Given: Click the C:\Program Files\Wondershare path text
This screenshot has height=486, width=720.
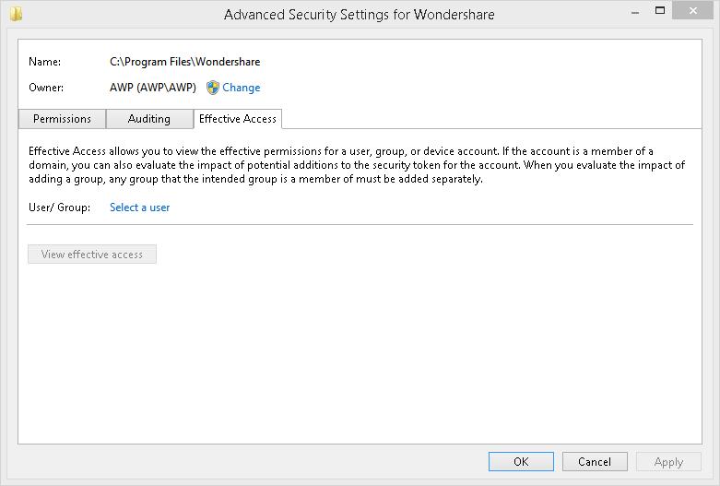Looking at the screenshot, I should (184, 62).
